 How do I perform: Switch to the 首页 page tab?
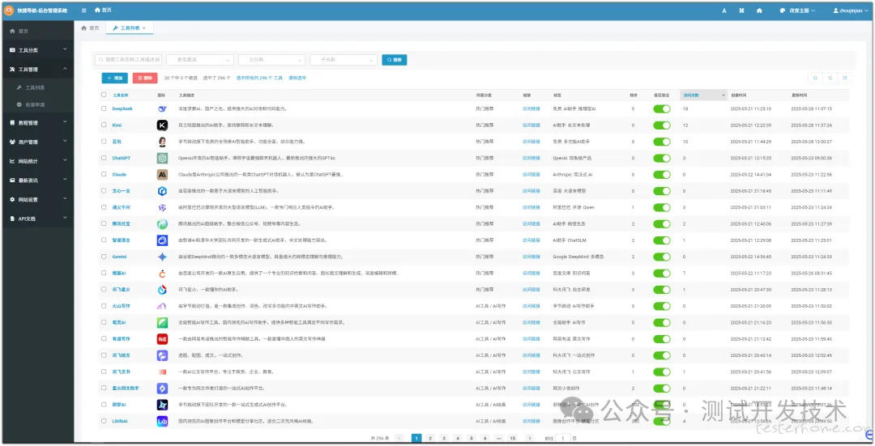tap(90, 28)
